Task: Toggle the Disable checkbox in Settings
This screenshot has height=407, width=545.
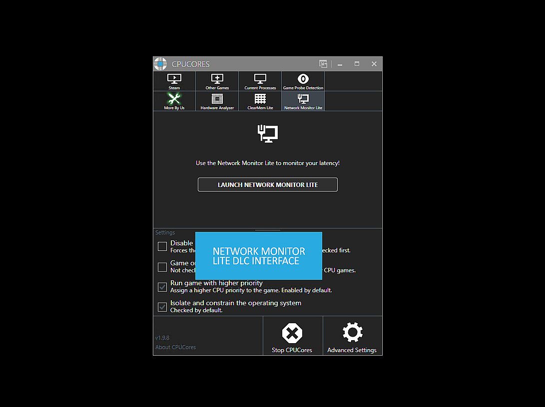Action: [x=162, y=246]
